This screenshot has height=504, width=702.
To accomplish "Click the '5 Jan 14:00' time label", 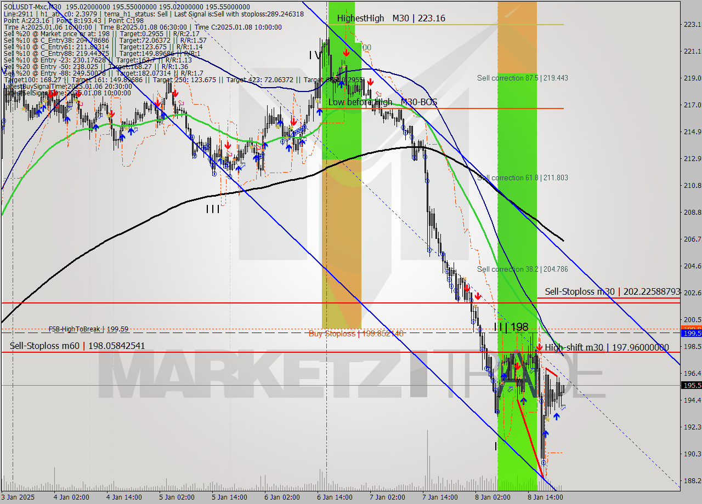I will (228, 497).
